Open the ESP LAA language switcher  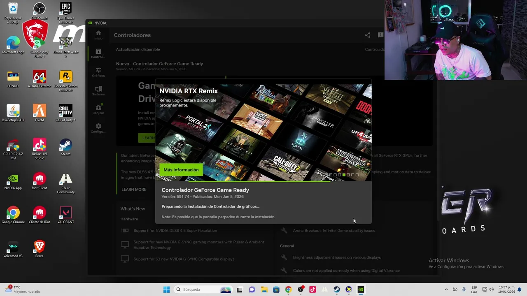(474, 289)
